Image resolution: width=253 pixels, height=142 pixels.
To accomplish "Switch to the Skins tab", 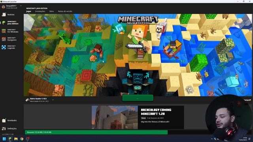I will click(x=51, y=11).
